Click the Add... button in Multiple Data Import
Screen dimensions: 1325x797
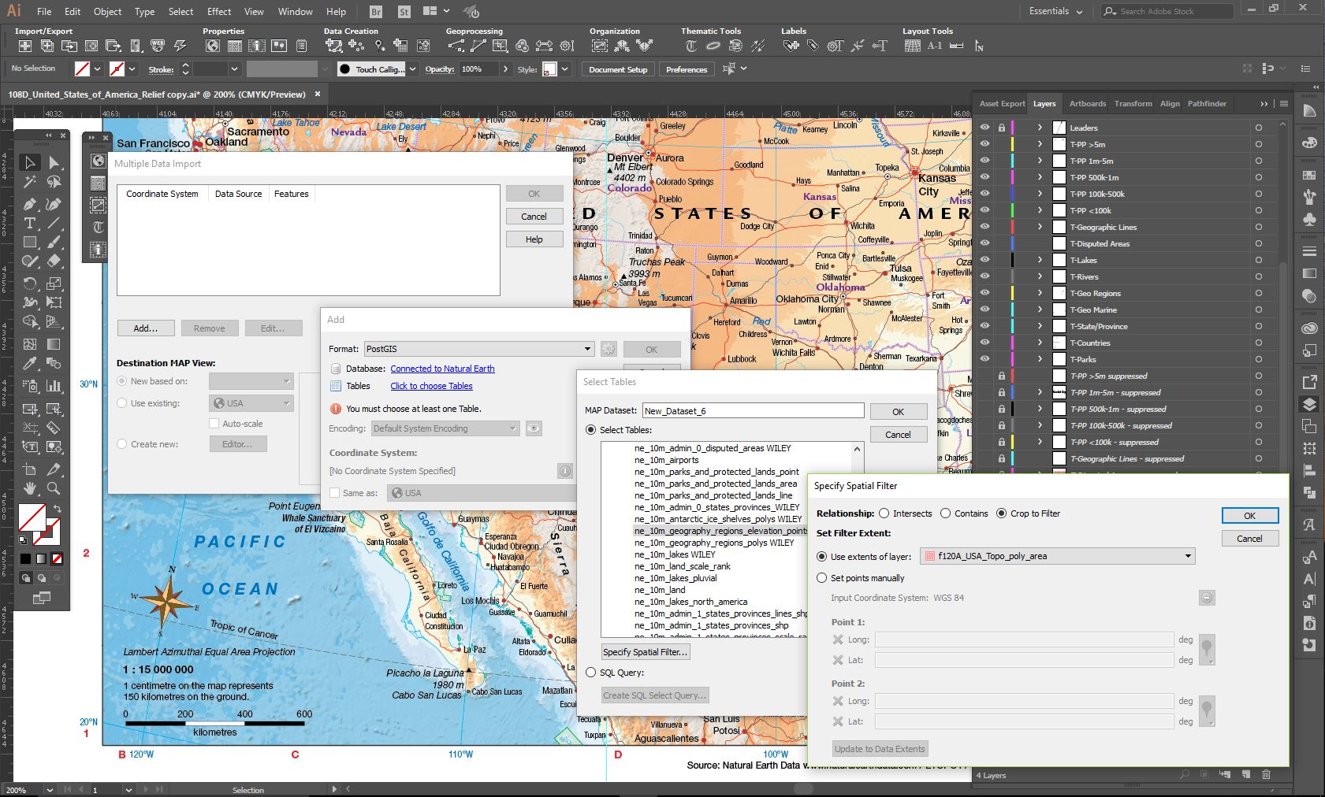point(145,328)
